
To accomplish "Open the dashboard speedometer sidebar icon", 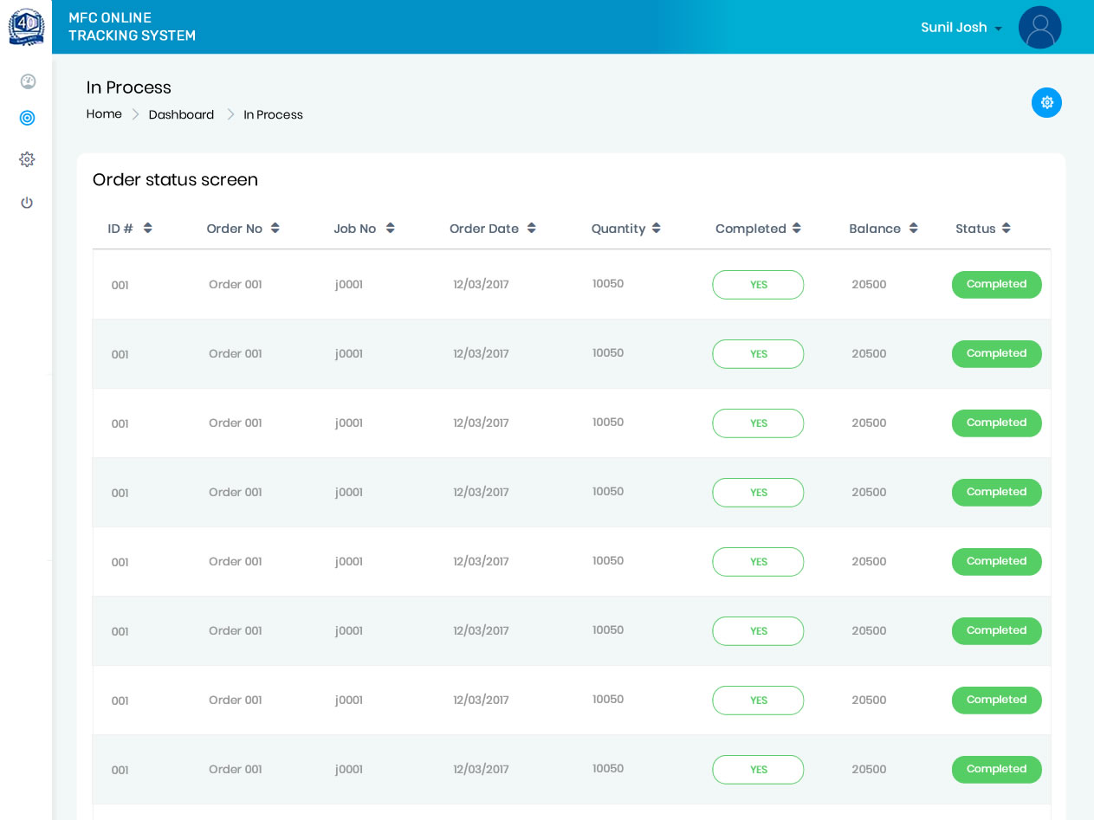I will [28, 81].
